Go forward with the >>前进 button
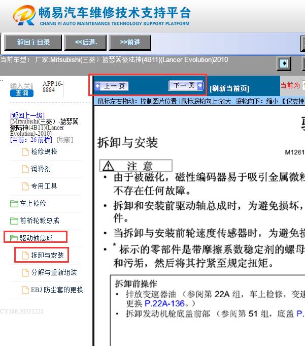The width and height of the screenshot is (305, 346). click(x=130, y=42)
